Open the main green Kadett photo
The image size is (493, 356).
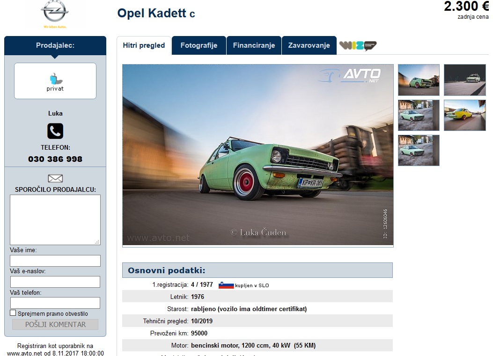(258, 155)
